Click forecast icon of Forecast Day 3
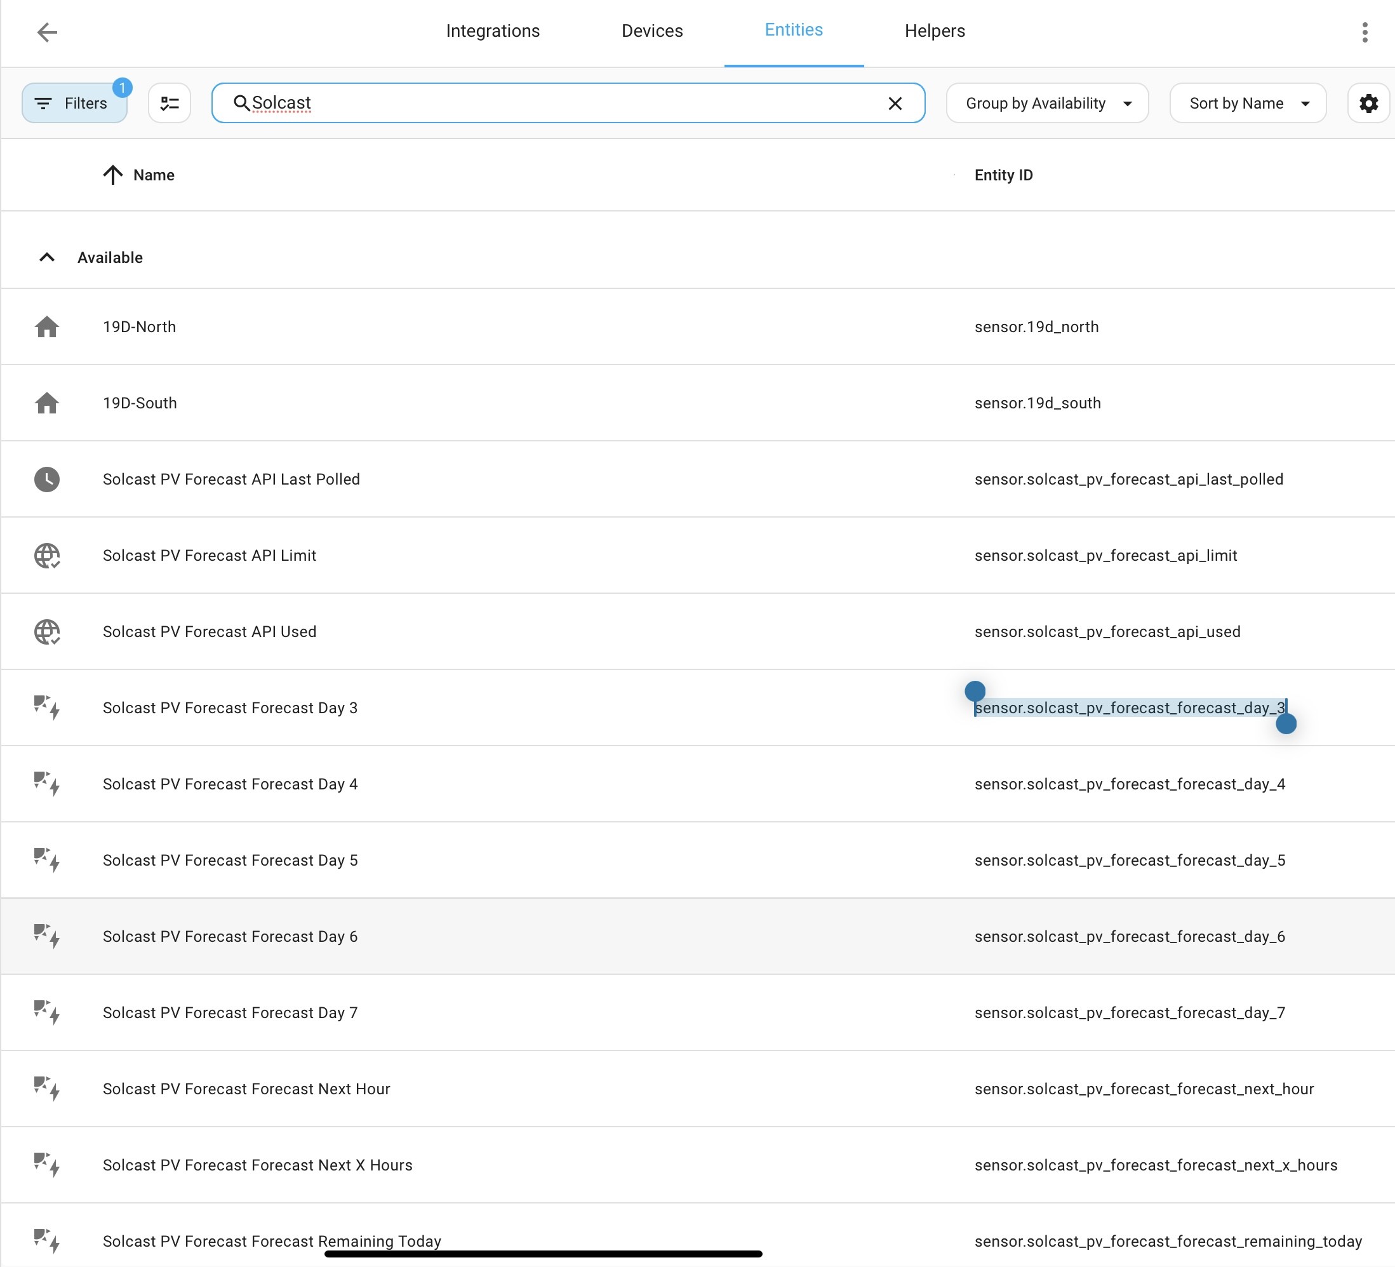 tap(47, 707)
